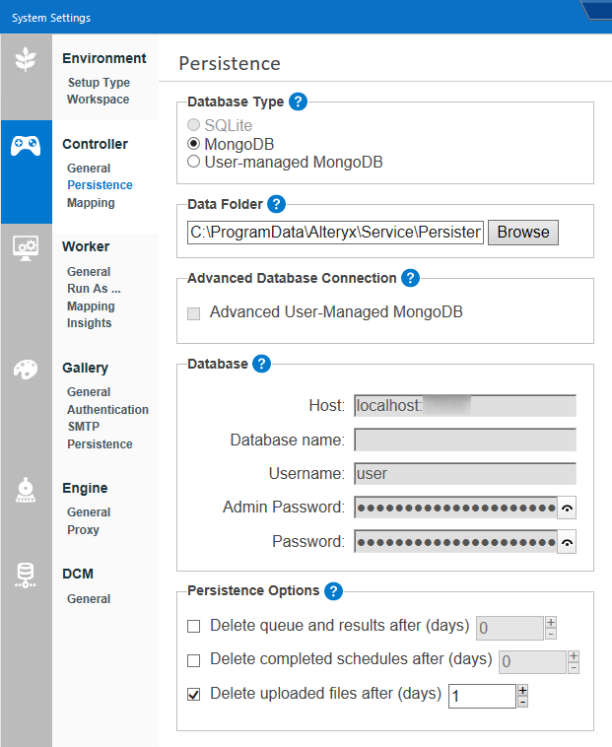Open Gallery General page
The height and width of the screenshot is (747, 612).
pyautogui.click(x=89, y=391)
